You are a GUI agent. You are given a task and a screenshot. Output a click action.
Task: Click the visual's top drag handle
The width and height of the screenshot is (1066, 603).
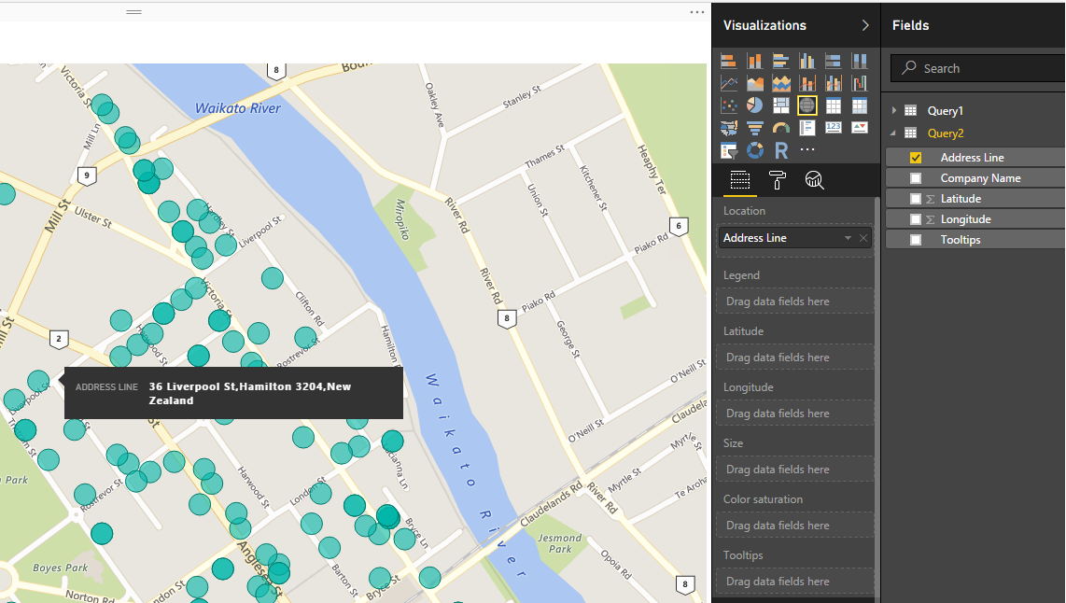(x=133, y=11)
